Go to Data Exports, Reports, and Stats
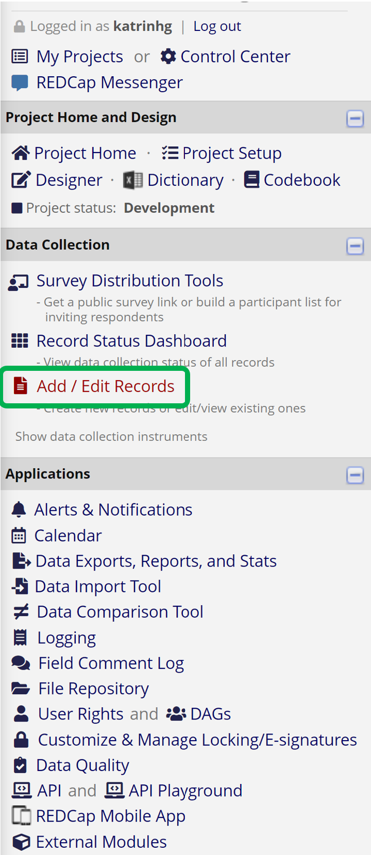The image size is (371, 855). (156, 561)
